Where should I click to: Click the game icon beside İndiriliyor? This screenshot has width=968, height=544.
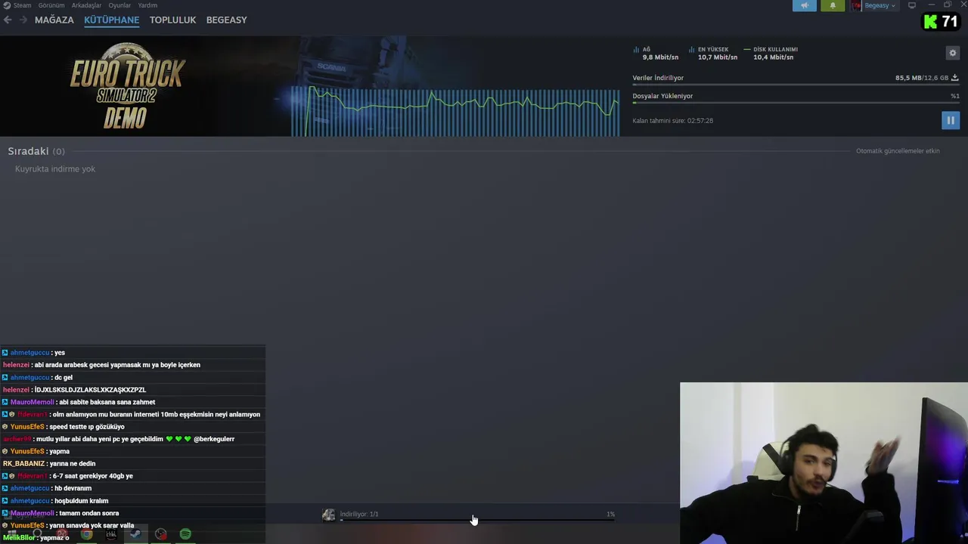[328, 515]
